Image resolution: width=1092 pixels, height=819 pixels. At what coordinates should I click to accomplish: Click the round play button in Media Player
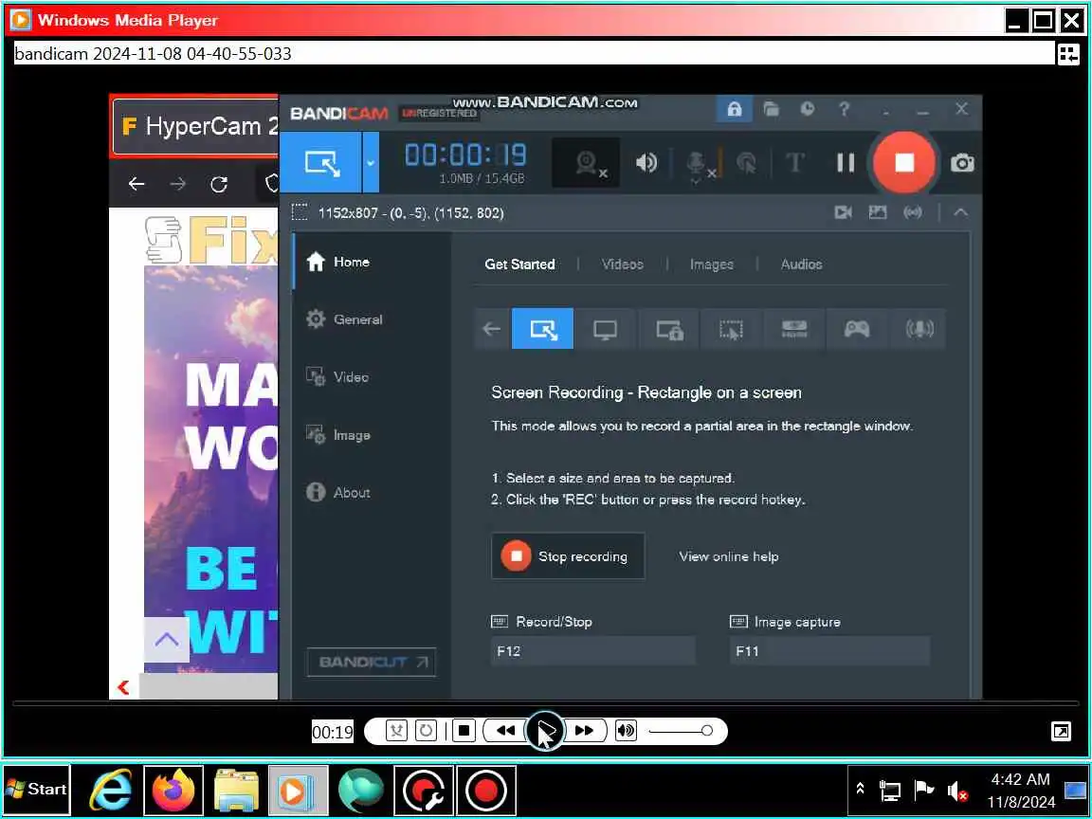point(545,731)
